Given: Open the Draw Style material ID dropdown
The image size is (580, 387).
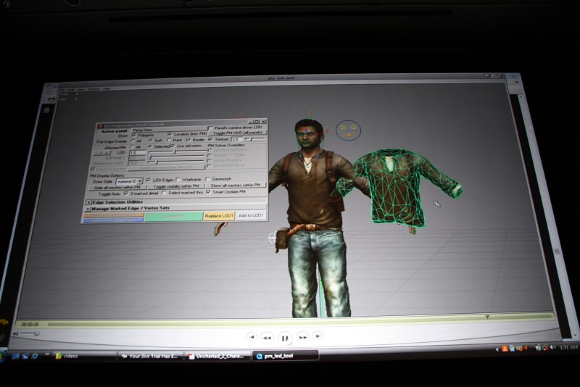Looking at the screenshot, I should (x=130, y=181).
